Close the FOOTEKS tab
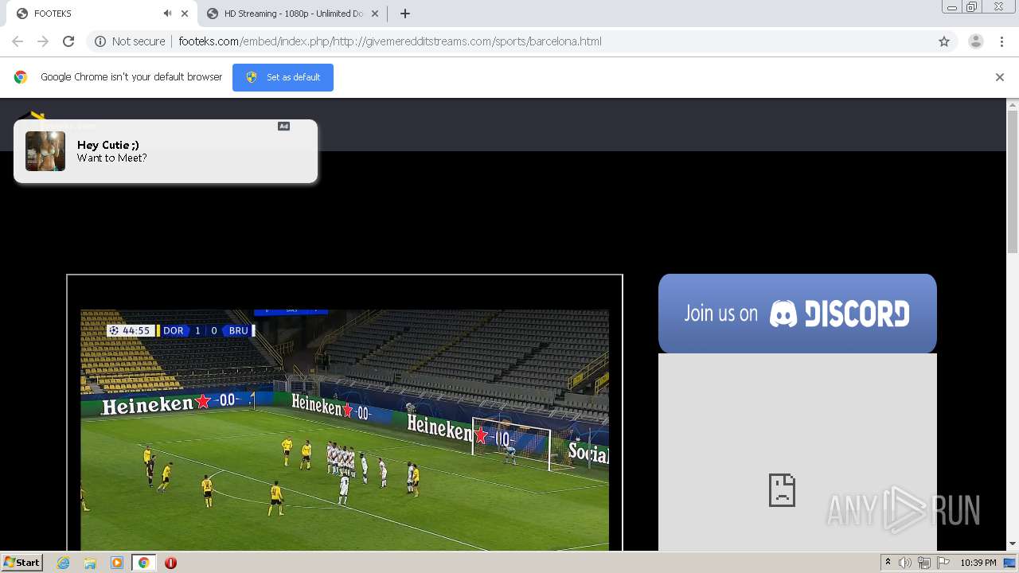This screenshot has height=573, width=1019. (x=185, y=14)
